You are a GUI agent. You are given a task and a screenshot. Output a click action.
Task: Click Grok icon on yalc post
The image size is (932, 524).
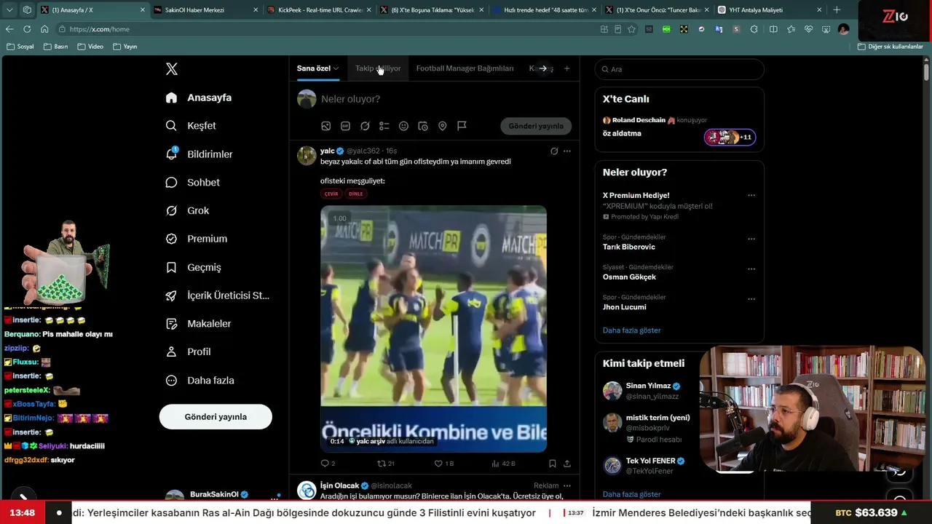click(554, 151)
